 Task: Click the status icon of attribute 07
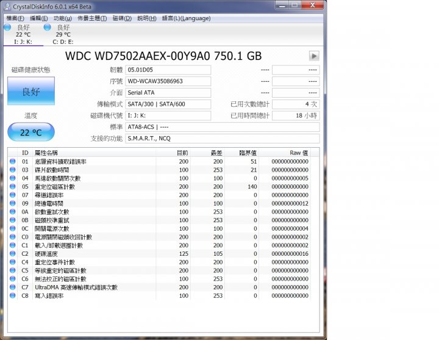[13, 195]
